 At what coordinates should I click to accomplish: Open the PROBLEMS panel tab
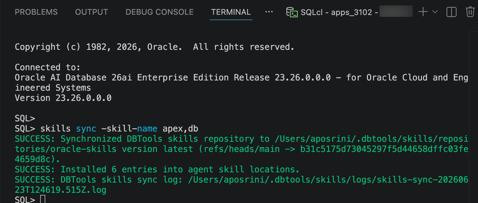coord(36,12)
